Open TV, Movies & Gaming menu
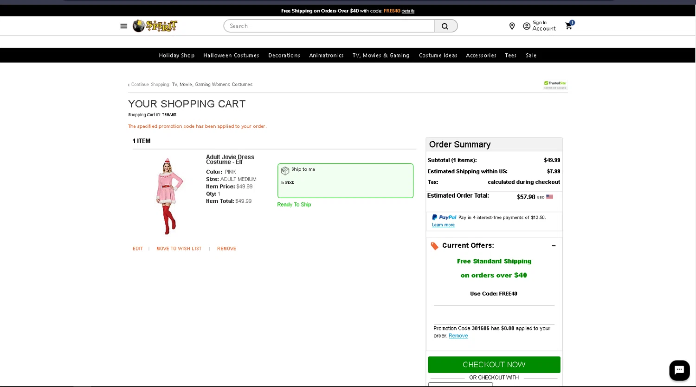The width and height of the screenshot is (696, 387). click(381, 55)
